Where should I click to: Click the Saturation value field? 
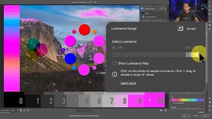coord(201,107)
